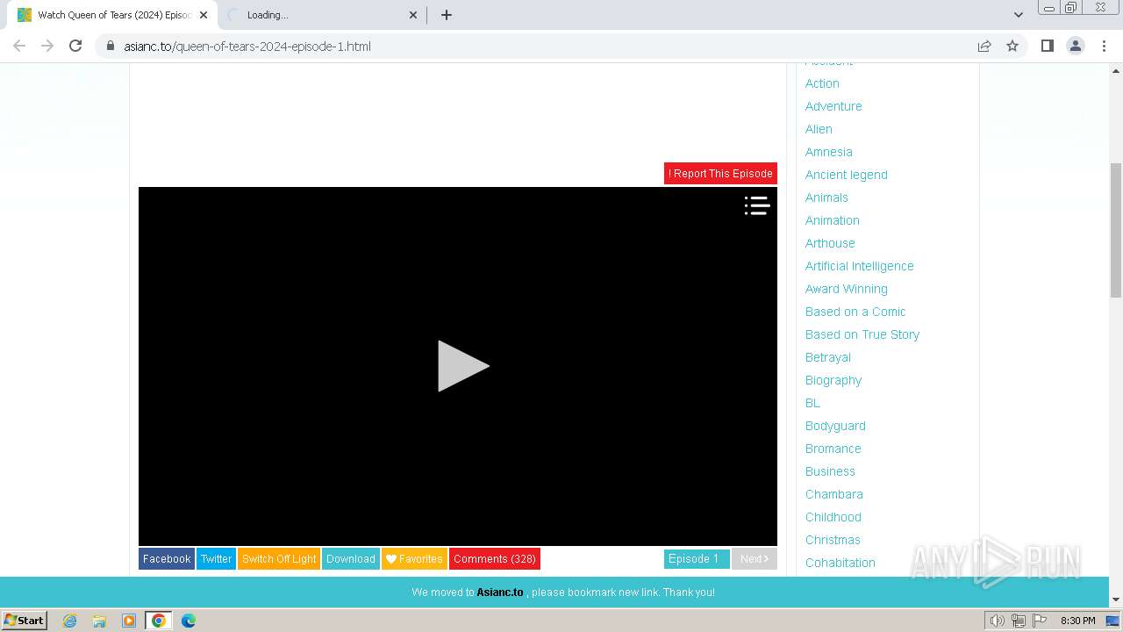Open Based on True Story genre
This screenshot has width=1123, height=632.
point(862,334)
